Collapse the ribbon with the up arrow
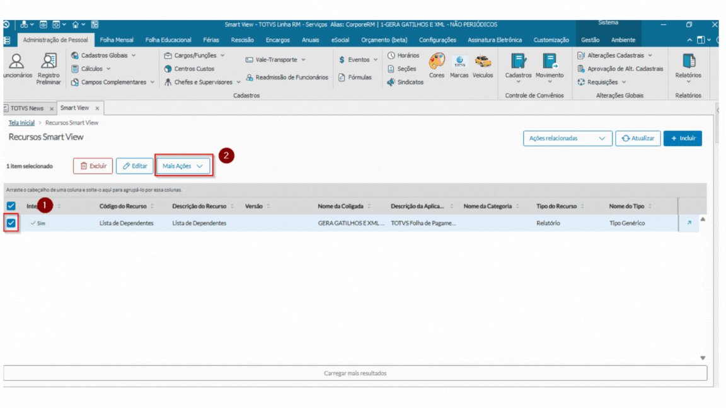The height and width of the screenshot is (408, 726). point(689,40)
